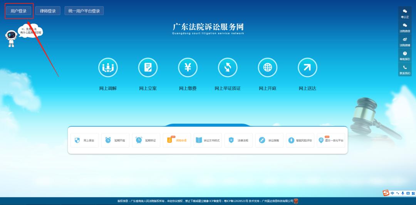Toggle Sogou input 中 language mode
This screenshot has width=416, height=205.
pyautogui.click(x=393, y=193)
